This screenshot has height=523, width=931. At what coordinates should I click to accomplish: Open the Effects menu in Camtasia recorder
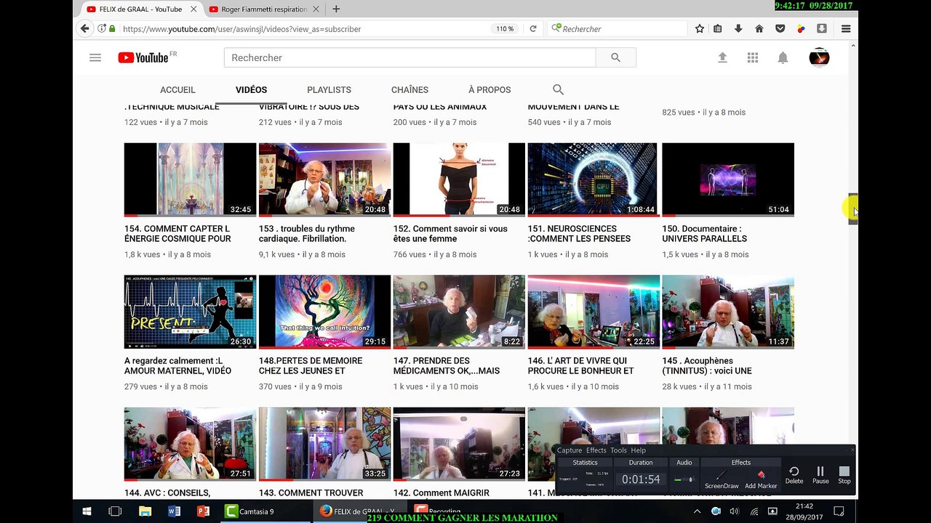(x=596, y=450)
